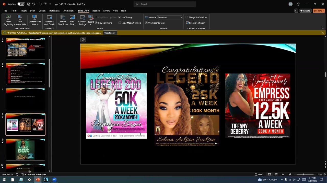This screenshot has height=183, width=327.
Task: Open file name saved location dropdown
Action: [85, 4]
